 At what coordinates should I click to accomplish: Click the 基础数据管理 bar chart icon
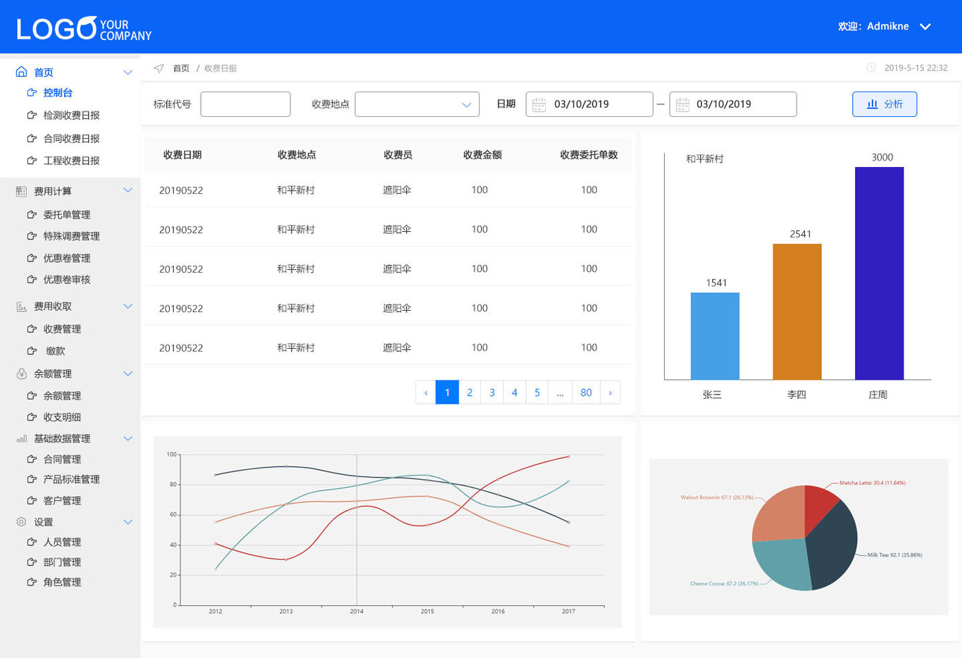(x=21, y=438)
